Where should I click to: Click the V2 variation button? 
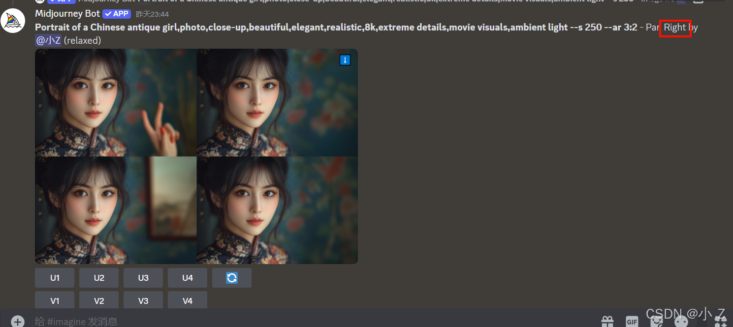[x=99, y=300]
